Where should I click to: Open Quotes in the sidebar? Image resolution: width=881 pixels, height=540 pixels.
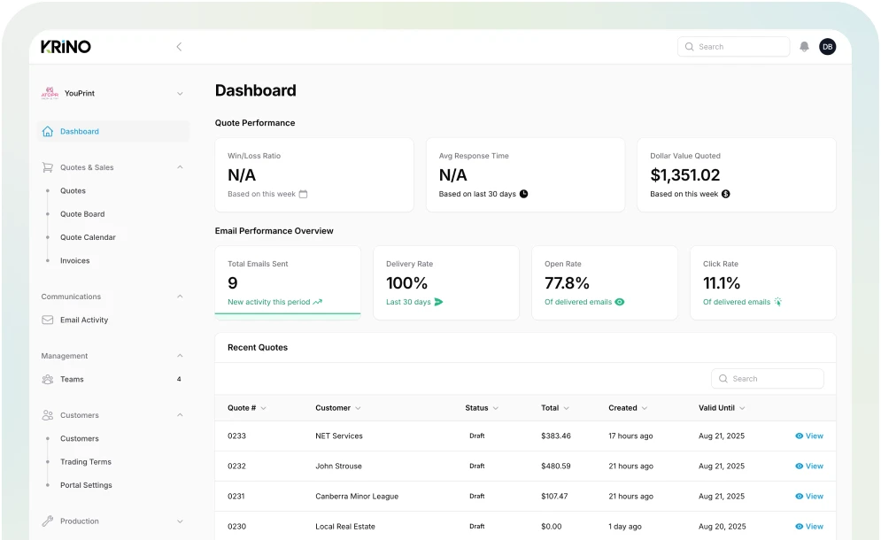point(73,191)
